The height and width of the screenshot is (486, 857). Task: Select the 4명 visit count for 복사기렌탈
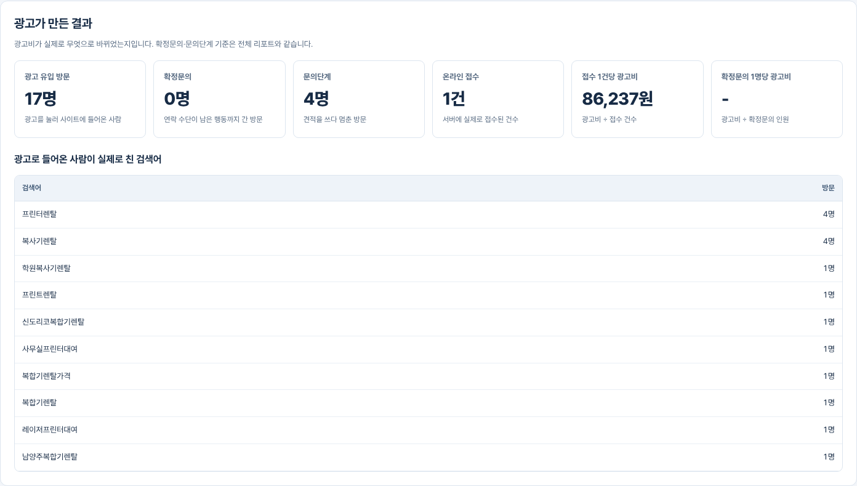coord(829,241)
